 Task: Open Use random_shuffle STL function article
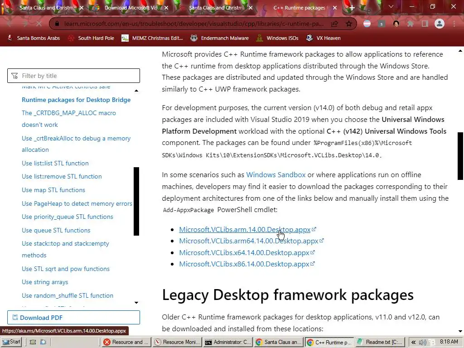67,295
